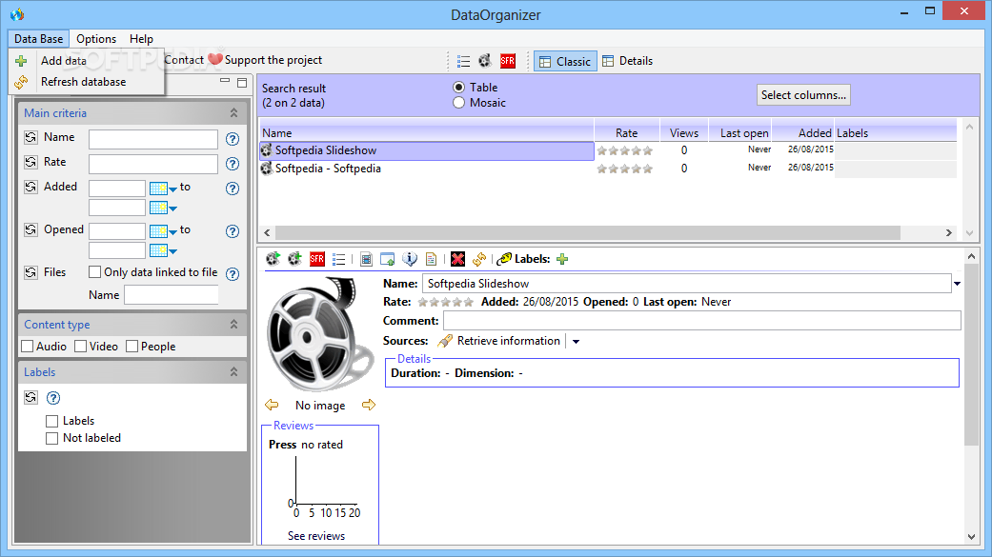
Task: Tick the Labels checkbox
Action: [51, 421]
